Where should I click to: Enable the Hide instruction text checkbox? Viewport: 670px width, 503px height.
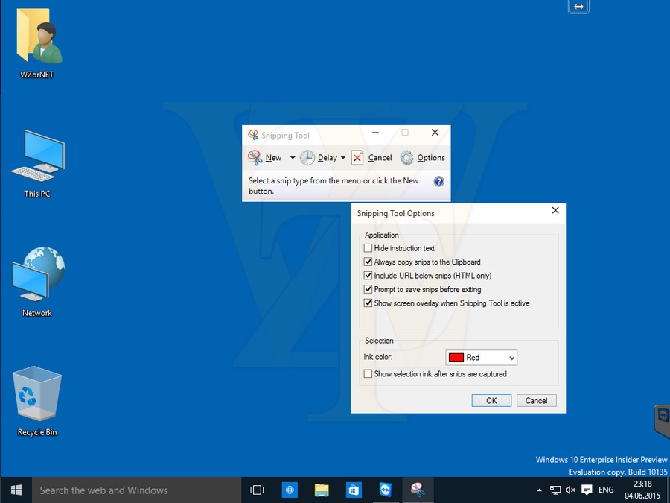tap(368, 247)
